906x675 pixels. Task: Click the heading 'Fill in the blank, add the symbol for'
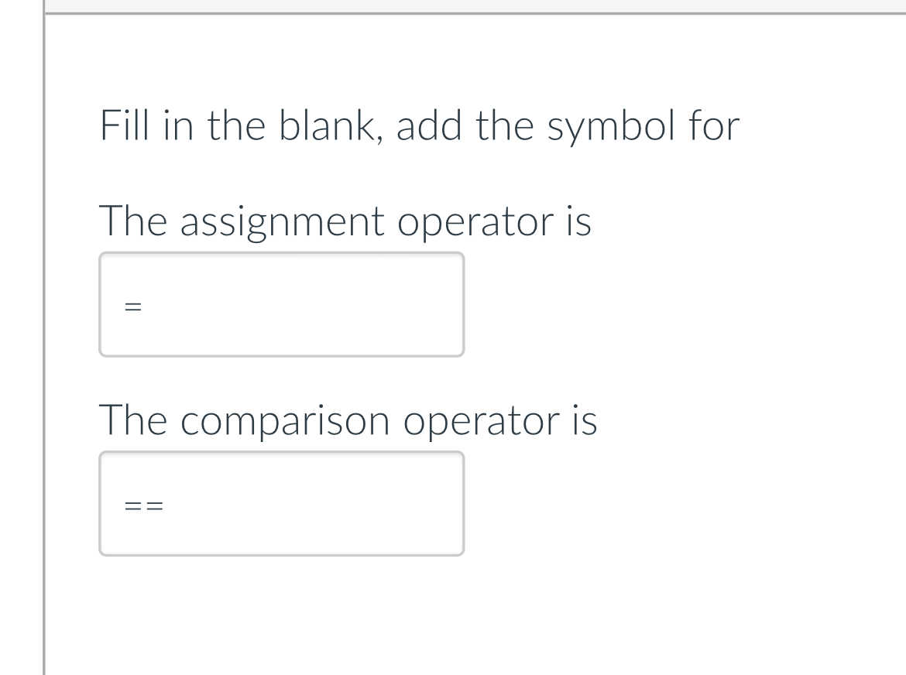click(418, 125)
